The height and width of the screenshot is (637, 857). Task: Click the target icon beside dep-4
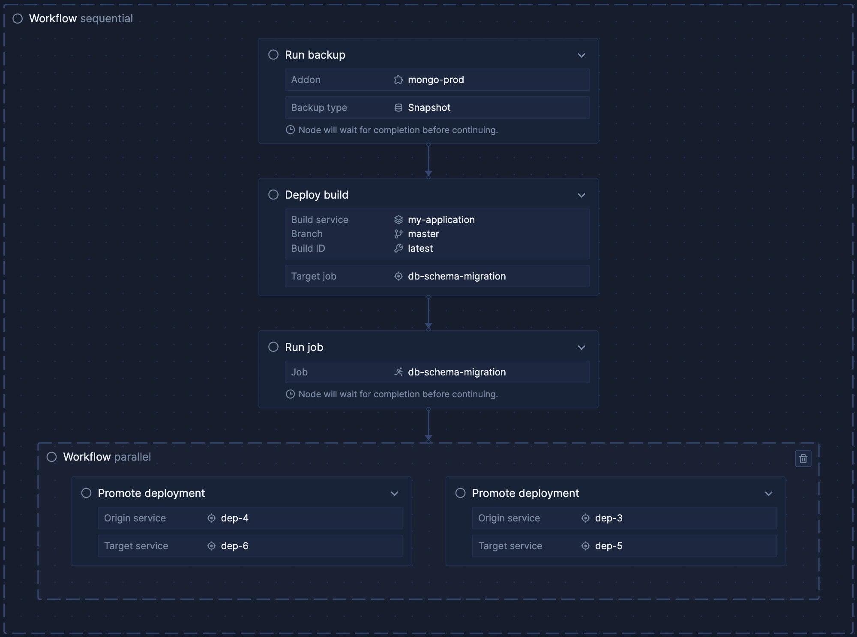pyautogui.click(x=211, y=518)
